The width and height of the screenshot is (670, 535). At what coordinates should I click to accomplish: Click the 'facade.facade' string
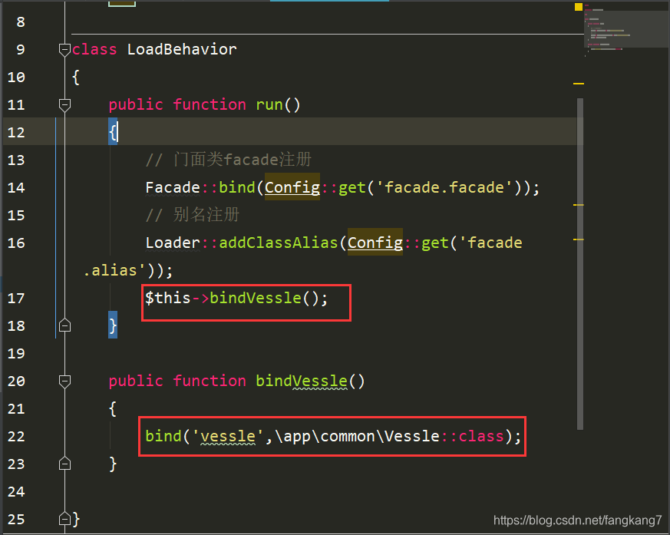tap(444, 187)
